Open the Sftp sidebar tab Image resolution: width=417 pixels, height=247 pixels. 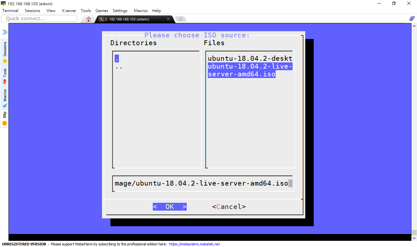pos(5,119)
